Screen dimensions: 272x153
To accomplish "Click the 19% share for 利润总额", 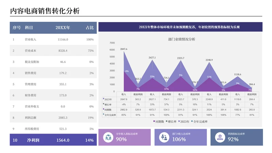I will tap(91, 118).
